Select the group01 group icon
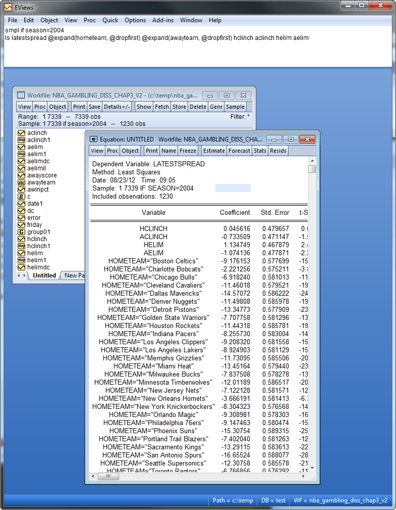Screen dimensions: 396x510 pos(21,232)
